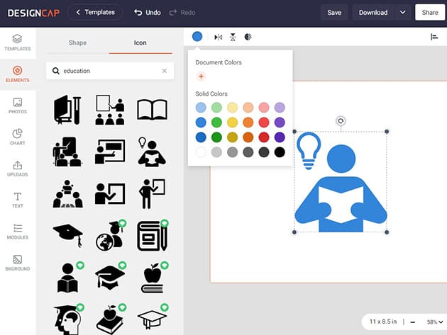This screenshot has width=447, height=335.
Task: Open the Uploads sidebar panel
Action: coord(17,168)
